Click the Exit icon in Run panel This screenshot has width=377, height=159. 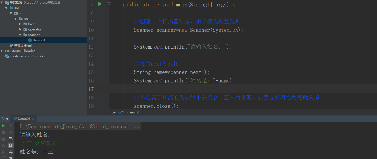click(x=3, y=152)
